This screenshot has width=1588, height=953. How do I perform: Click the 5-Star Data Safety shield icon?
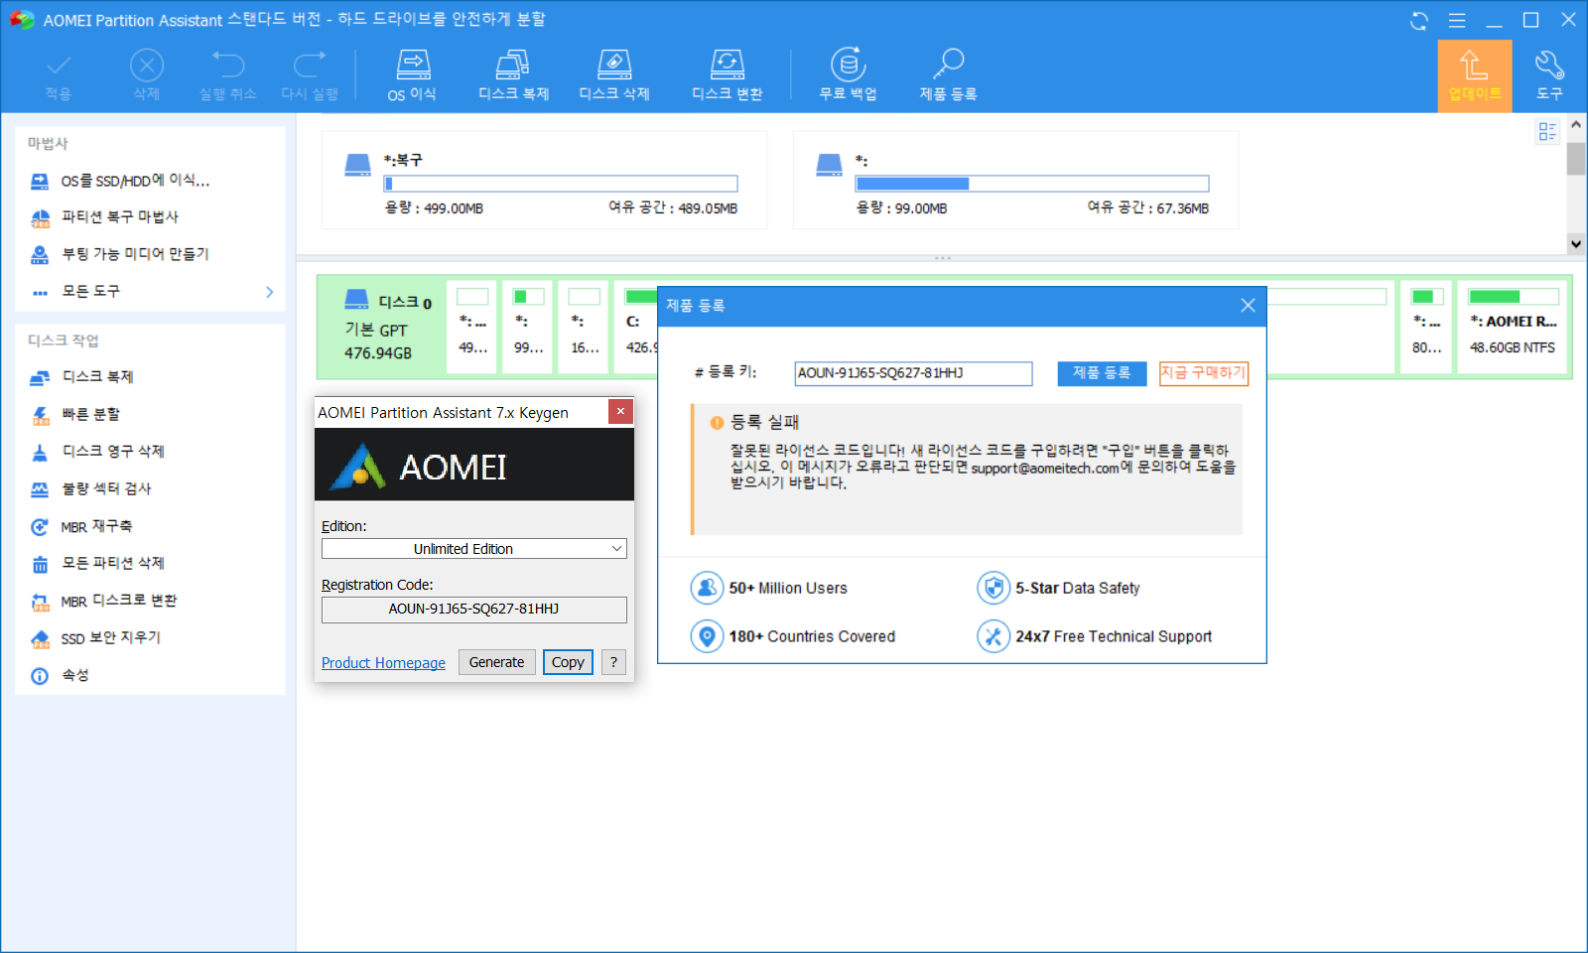coord(992,588)
